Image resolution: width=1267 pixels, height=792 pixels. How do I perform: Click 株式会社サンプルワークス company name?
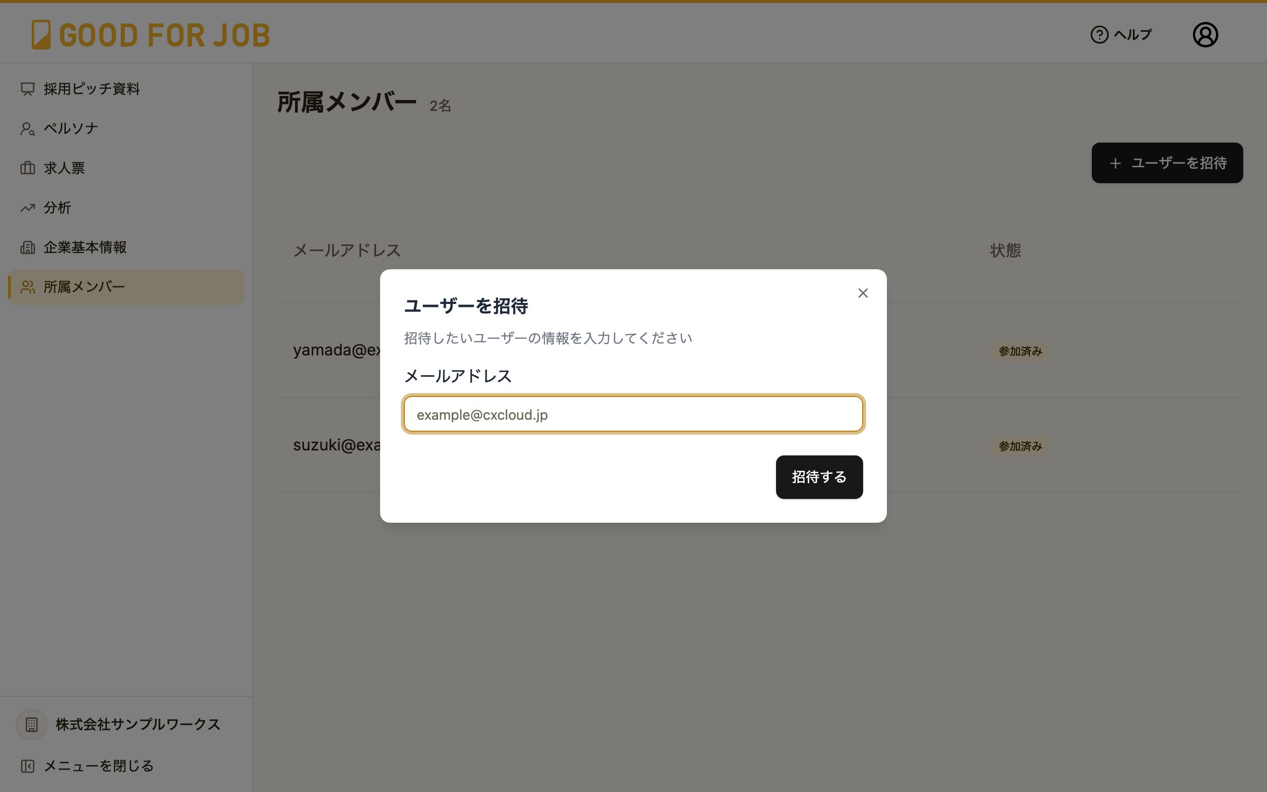tap(138, 724)
